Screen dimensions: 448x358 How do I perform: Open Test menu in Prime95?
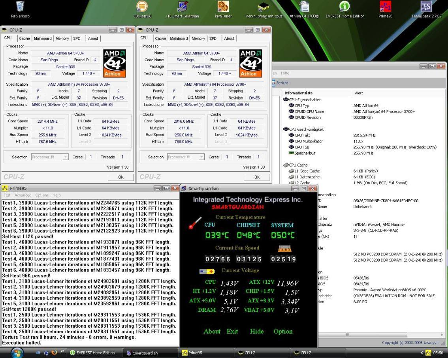coord(7,195)
